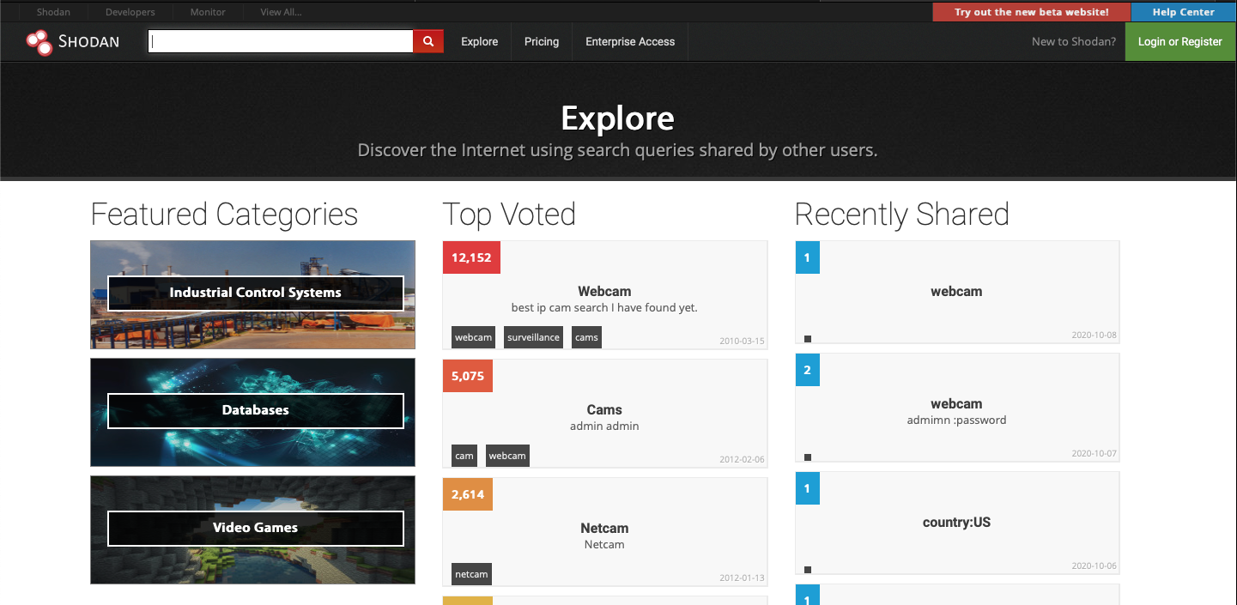Screen dimensions: 1237x605
Task: Click the netcam tag
Action: 471,574
